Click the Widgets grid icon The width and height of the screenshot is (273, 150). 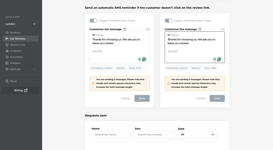point(7,63)
